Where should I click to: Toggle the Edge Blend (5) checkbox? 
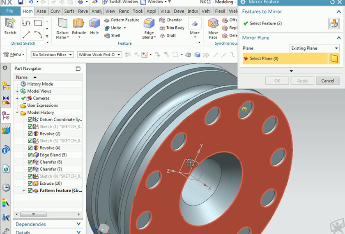pos(30,155)
